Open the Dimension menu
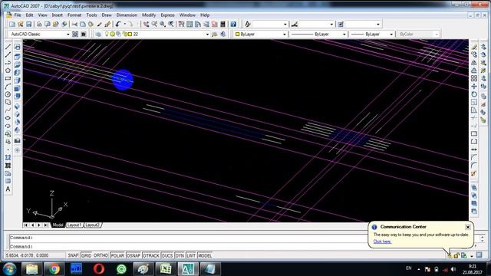491x276 pixels. [127, 15]
